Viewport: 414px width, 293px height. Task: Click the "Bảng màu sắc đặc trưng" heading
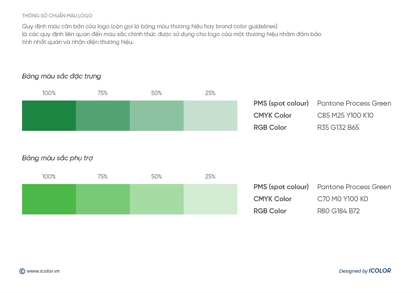[x=61, y=76]
